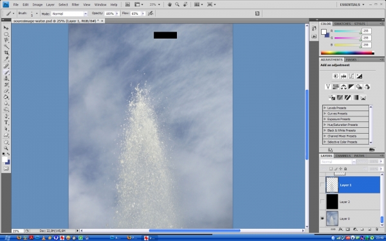This screenshot has height=241, width=386.
Task: Open the Filter menu
Action: [75, 4]
